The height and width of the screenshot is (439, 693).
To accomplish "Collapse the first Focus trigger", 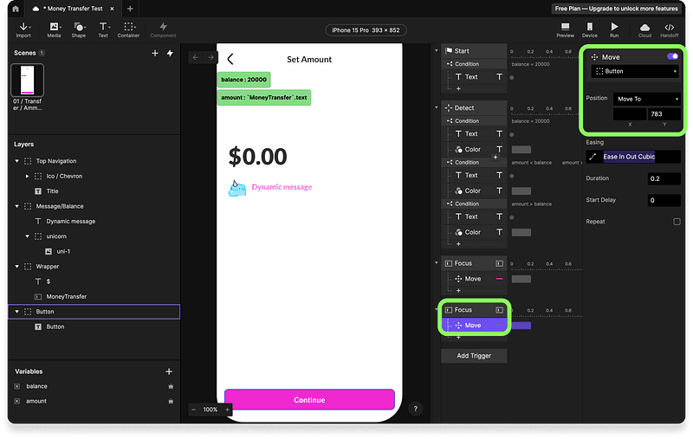I will point(437,262).
